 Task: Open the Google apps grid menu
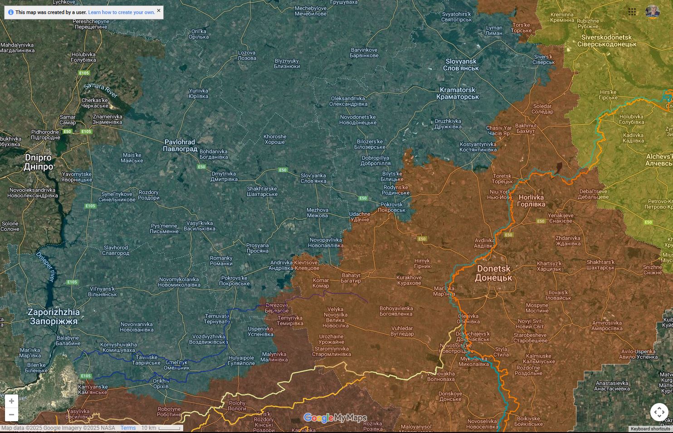click(x=632, y=12)
